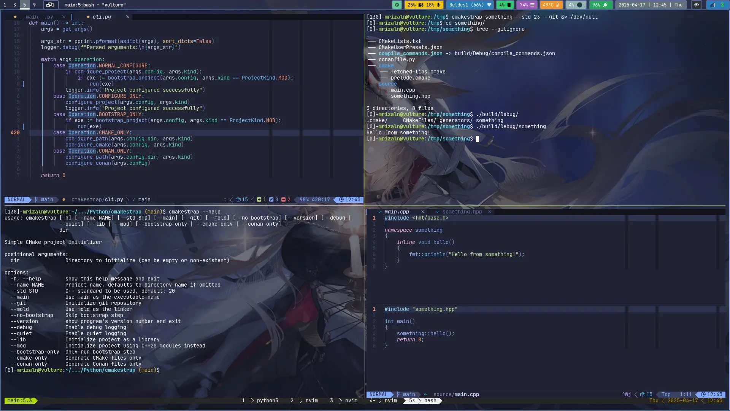The width and height of the screenshot is (730, 411).
Task: Click the disk usage 4% circle module
Action: [576, 5]
